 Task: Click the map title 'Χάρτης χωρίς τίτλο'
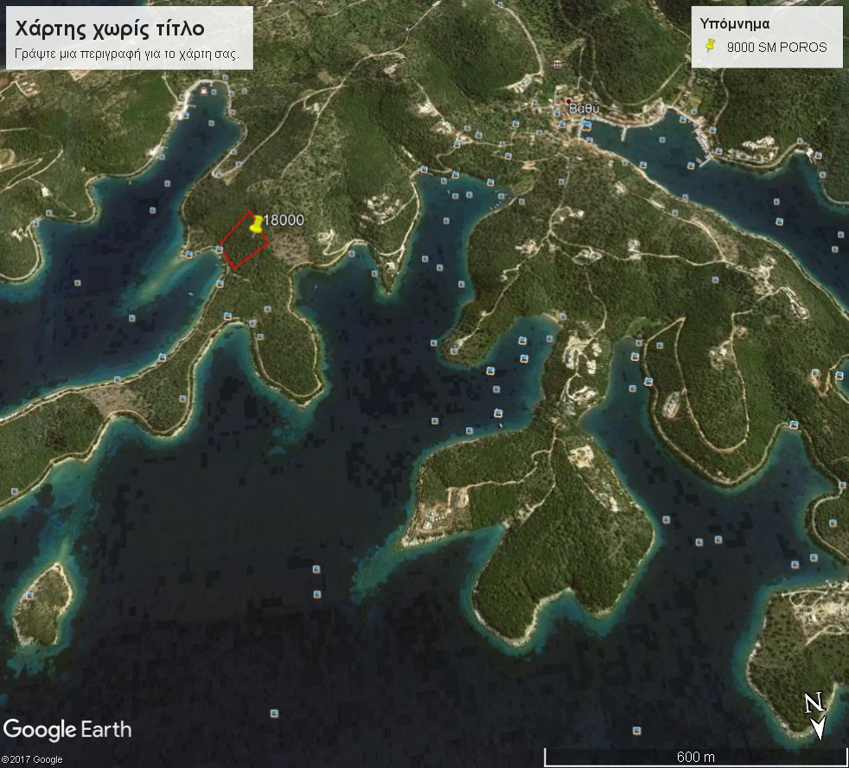point(110,29)
